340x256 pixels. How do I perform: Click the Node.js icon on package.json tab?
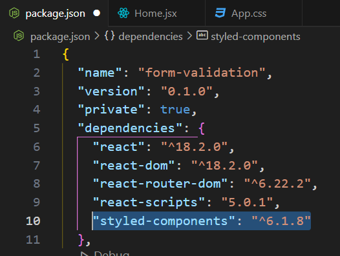14,13
